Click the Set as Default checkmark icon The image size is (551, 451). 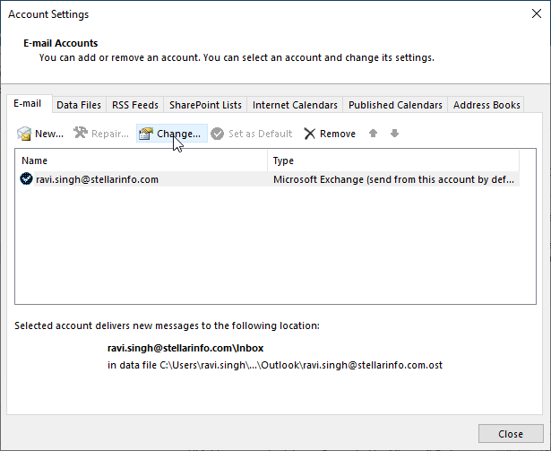(217, 134)
